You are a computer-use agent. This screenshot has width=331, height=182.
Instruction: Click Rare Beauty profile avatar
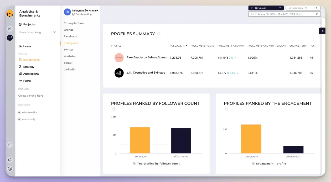pos(119,58)
